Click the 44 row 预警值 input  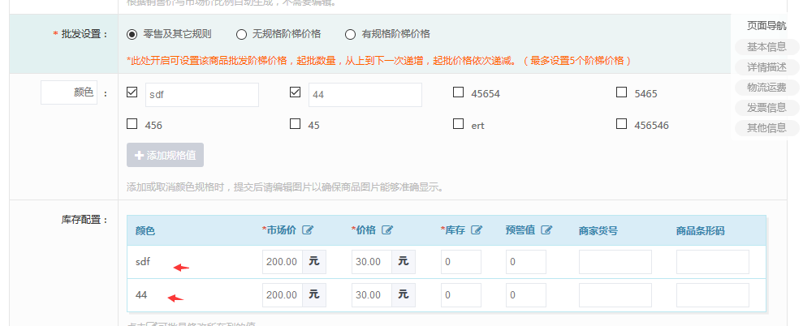(526, 295)
